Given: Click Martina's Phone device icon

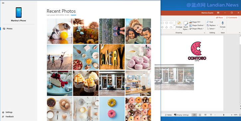Looking at the screenshot, I should click(x=19, y=13).
